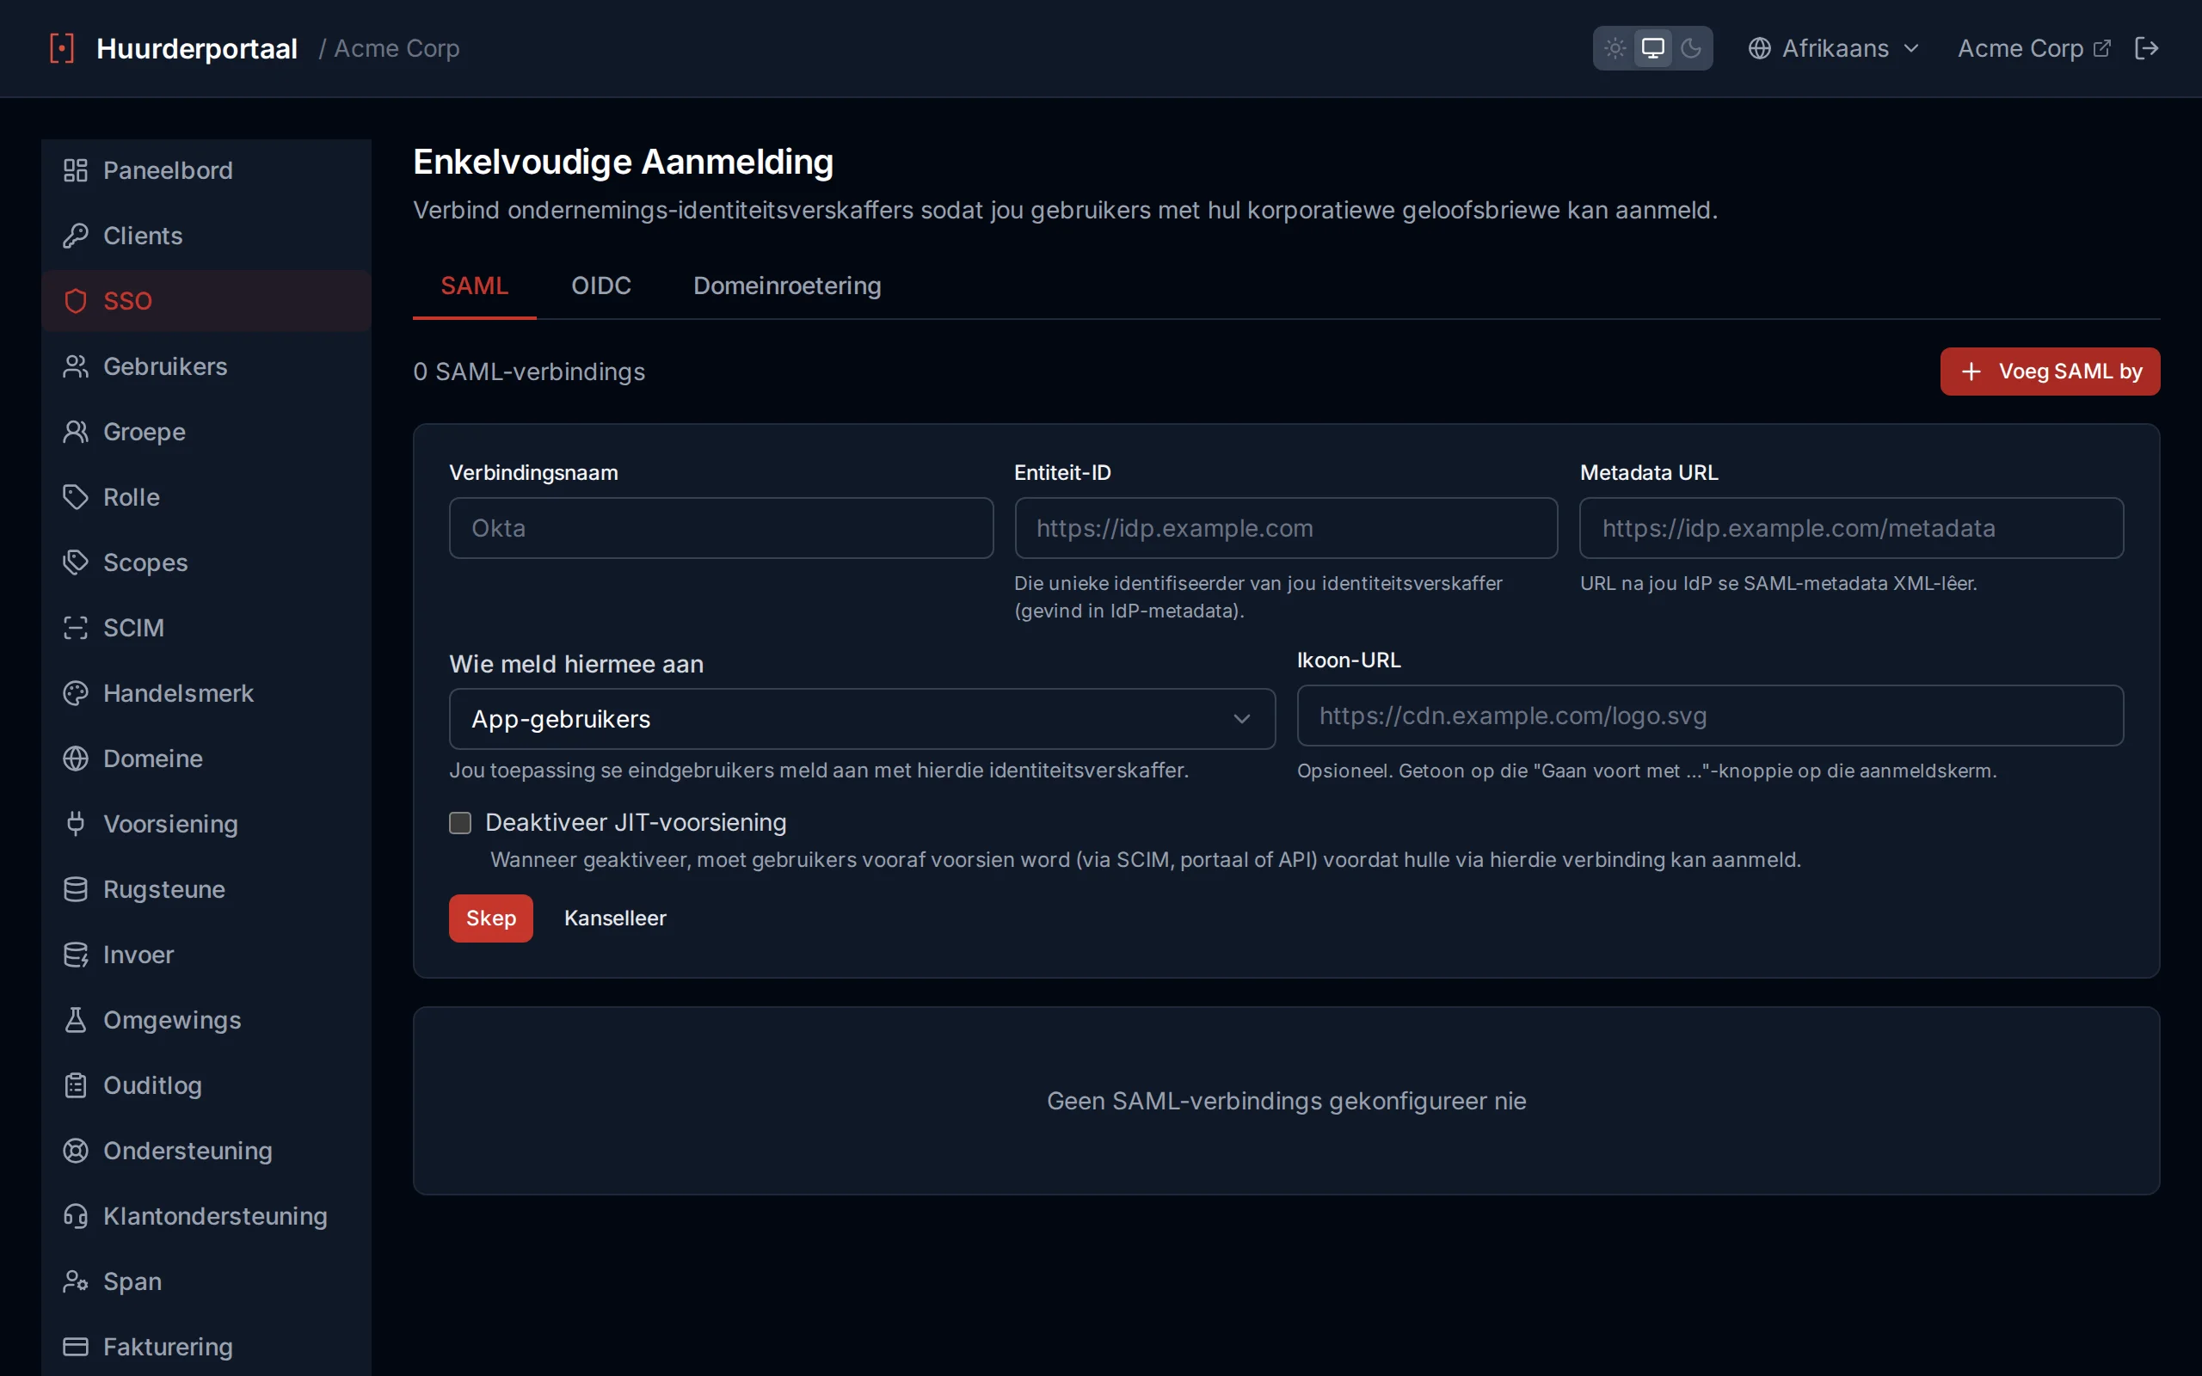The image size is (2202, 1376).
Task: Go to Handelsmerk sidebar item
Action: [206, 693]
